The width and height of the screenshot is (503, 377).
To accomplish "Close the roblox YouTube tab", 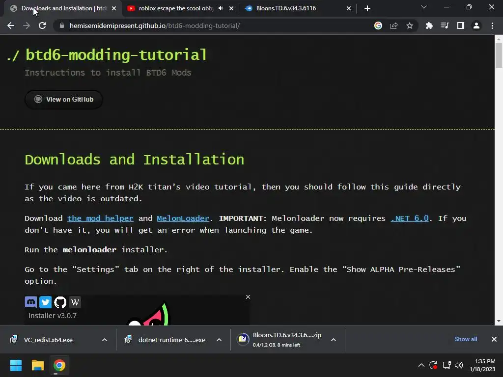I will click(231, 8).
